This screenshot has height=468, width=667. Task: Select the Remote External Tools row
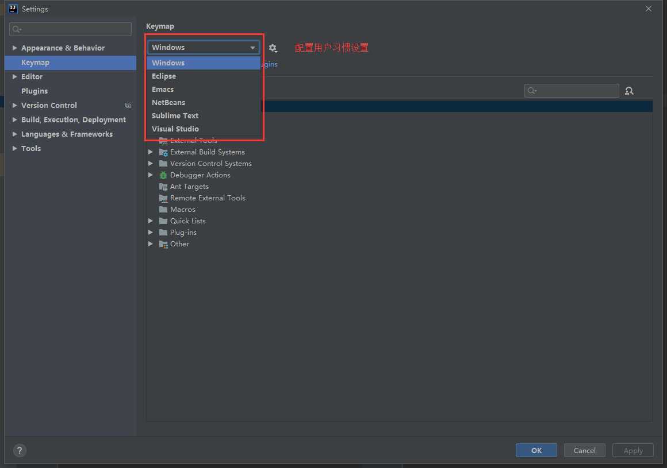(399, 198)
